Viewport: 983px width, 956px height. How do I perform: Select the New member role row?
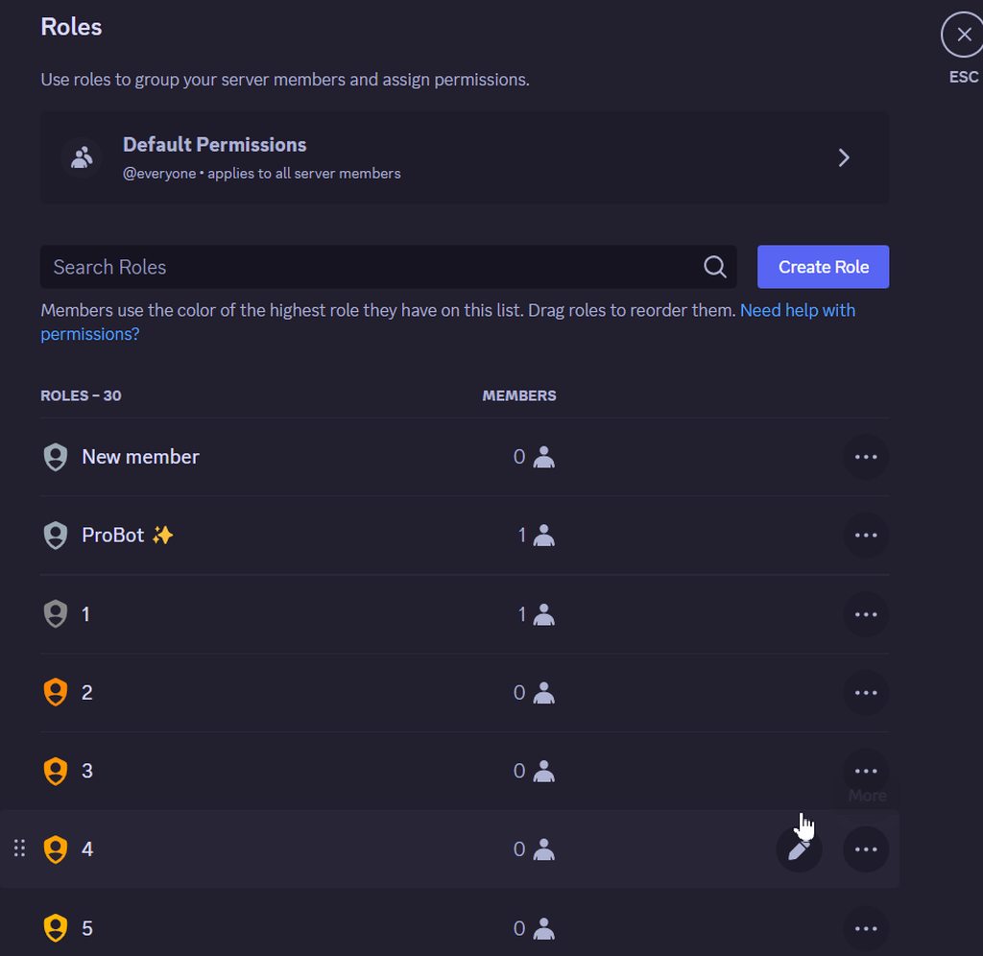[x=465, y=457]
